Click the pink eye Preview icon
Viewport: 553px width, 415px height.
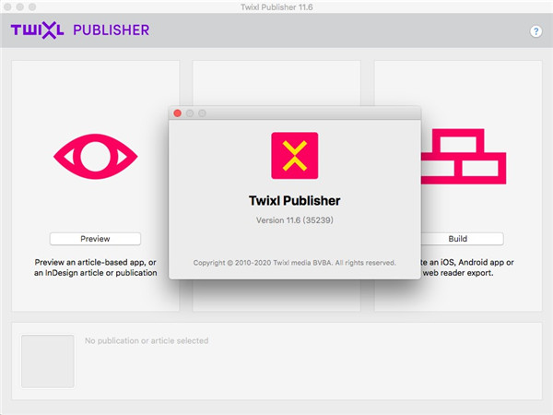point(96,157)
